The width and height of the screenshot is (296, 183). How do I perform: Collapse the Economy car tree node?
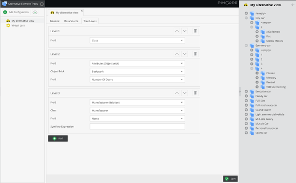coord(246,45)
